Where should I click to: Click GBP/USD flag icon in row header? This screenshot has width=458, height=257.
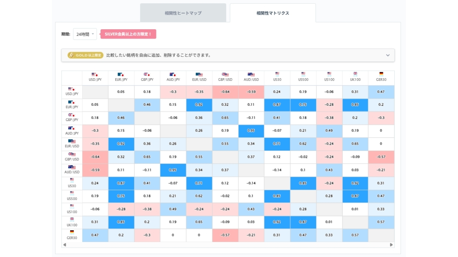[x=72, y=154]
